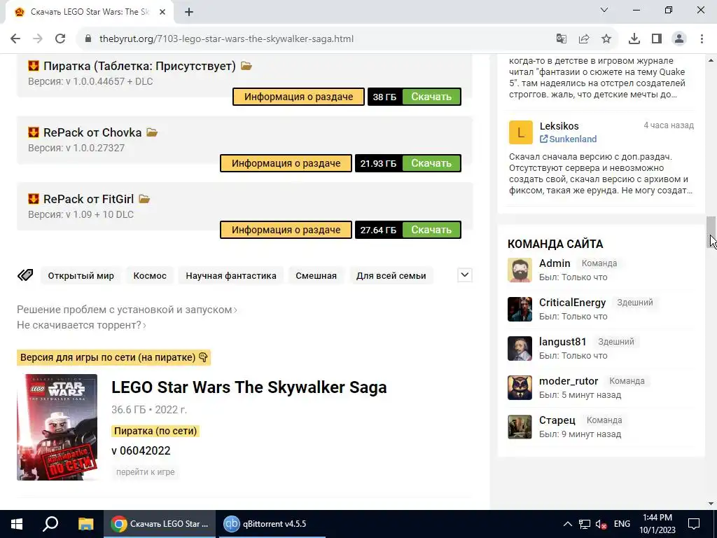The image size is (717, 538).
Task: Bookmark this page with the star icon
Action: pyautogui.click(x=606, y=39)
